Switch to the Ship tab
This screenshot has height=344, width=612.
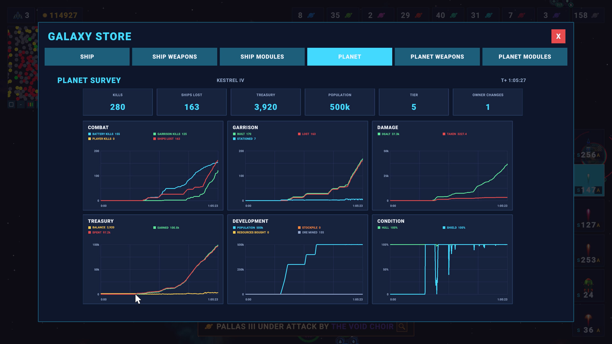pos(87,57)
